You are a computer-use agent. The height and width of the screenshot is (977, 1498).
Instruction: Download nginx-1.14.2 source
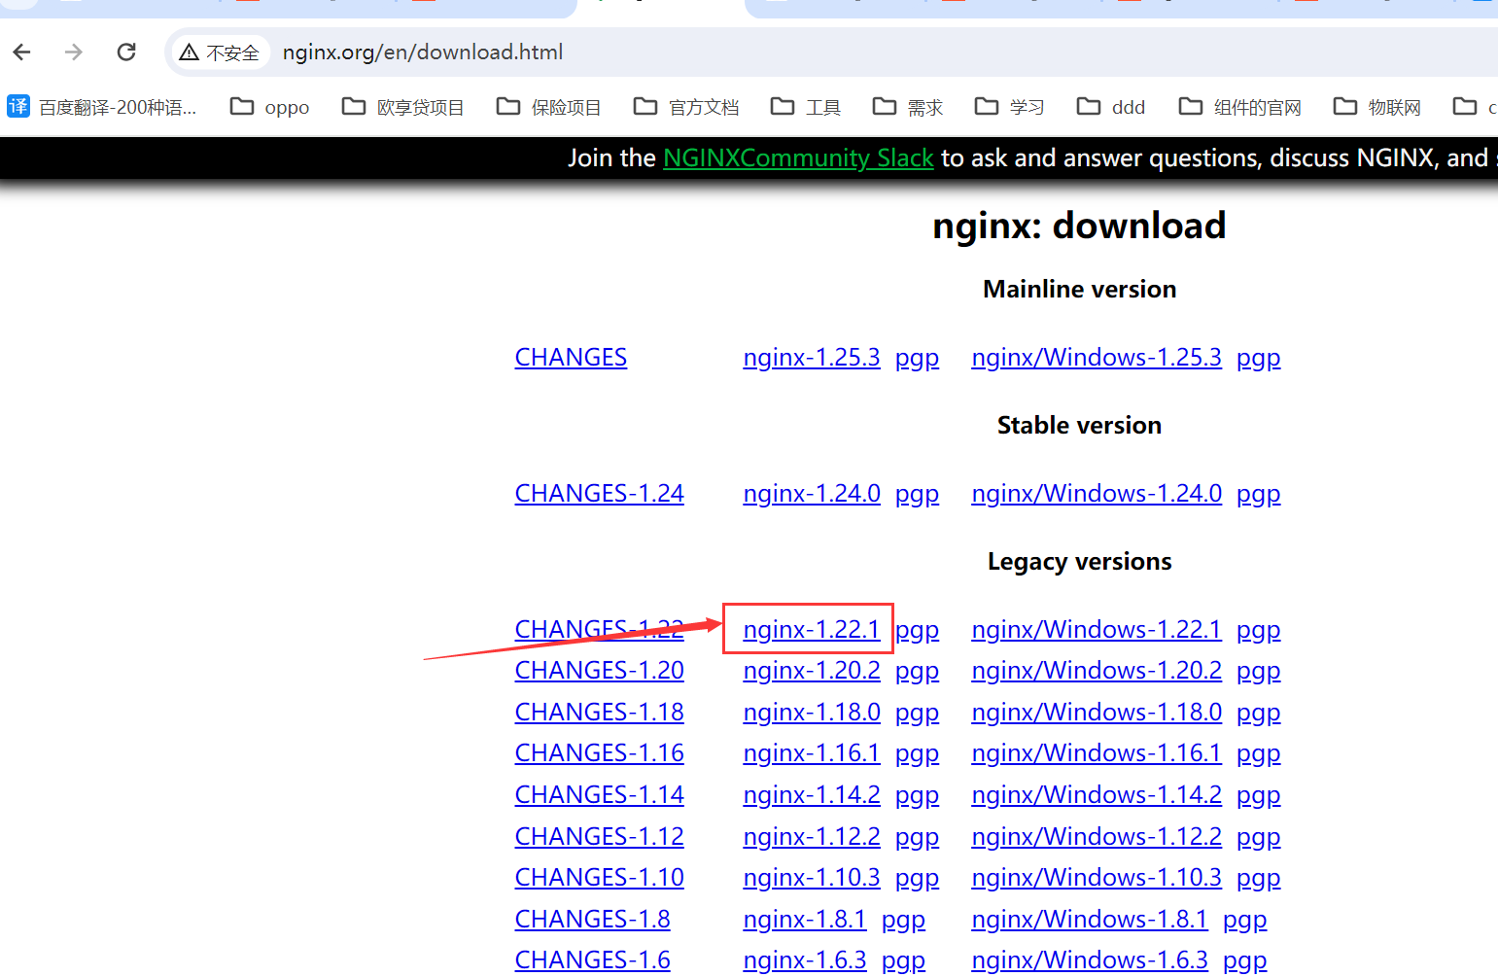812,795
